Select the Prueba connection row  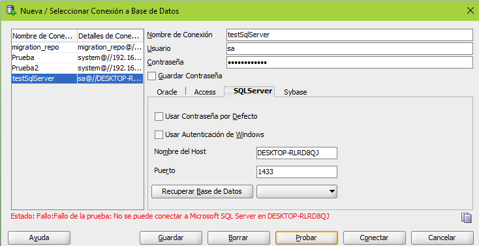pyautogui.click(x=77, y=58)
